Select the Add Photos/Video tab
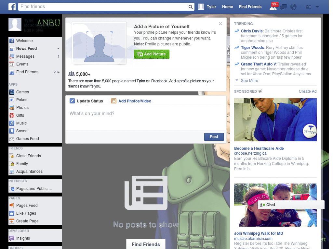The width and height of the screenshot is (333, 249). click(x=131, y=101)
